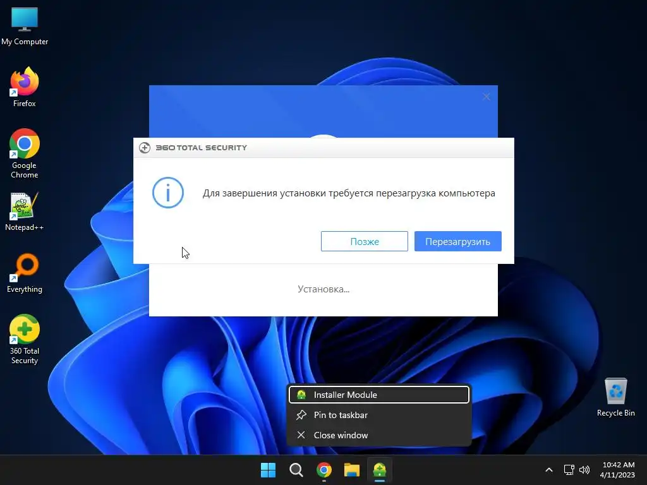This screenshot has width=647, height=485.
Task: Open the volume speaker tray icon
Action: [x=584, y=470]
